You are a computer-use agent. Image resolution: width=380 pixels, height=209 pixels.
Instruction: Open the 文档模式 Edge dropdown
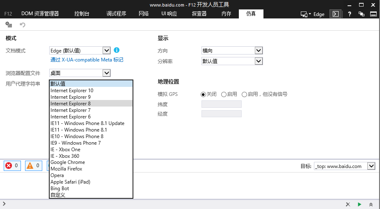[x=80, y=50]
